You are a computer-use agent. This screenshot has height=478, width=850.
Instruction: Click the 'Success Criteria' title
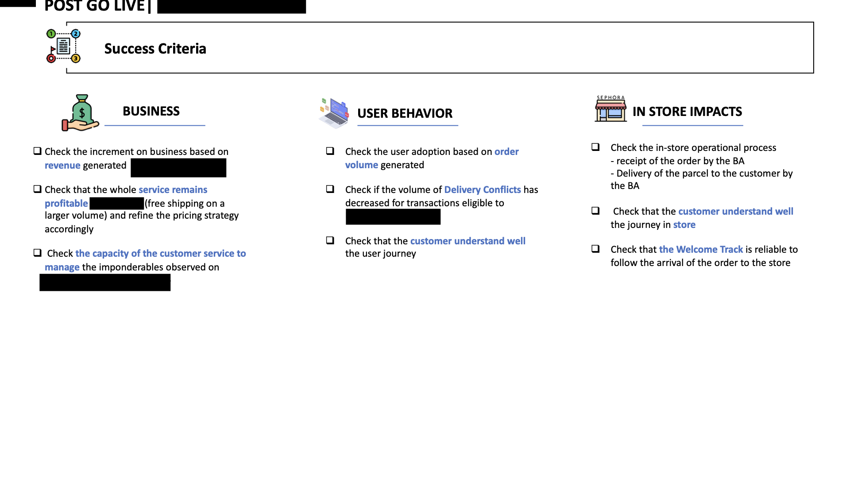[155, 48]
